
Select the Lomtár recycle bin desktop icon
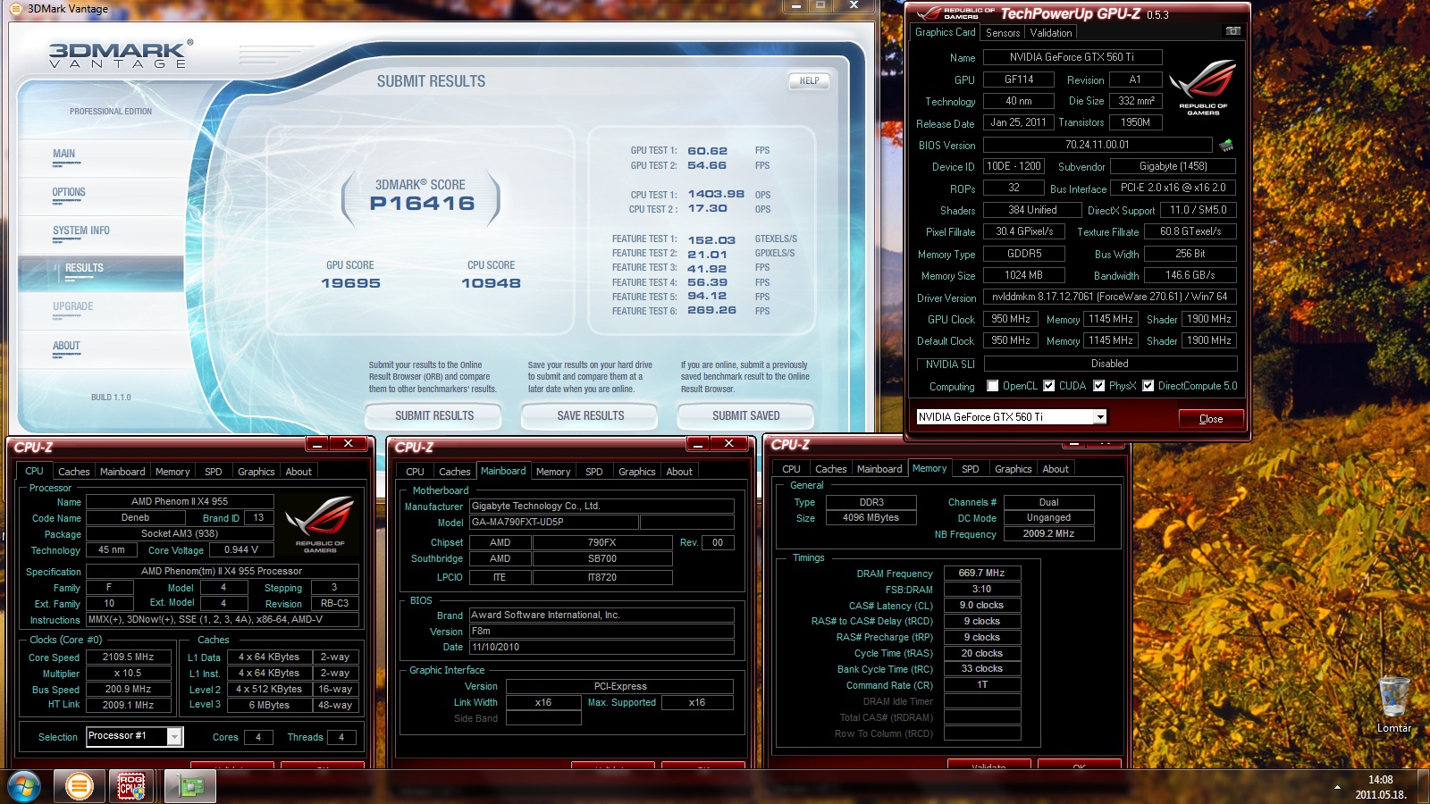click(1394, 706)
